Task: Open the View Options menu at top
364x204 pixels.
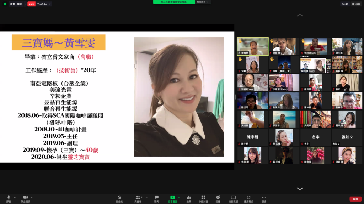Action: tap(203, 2)
